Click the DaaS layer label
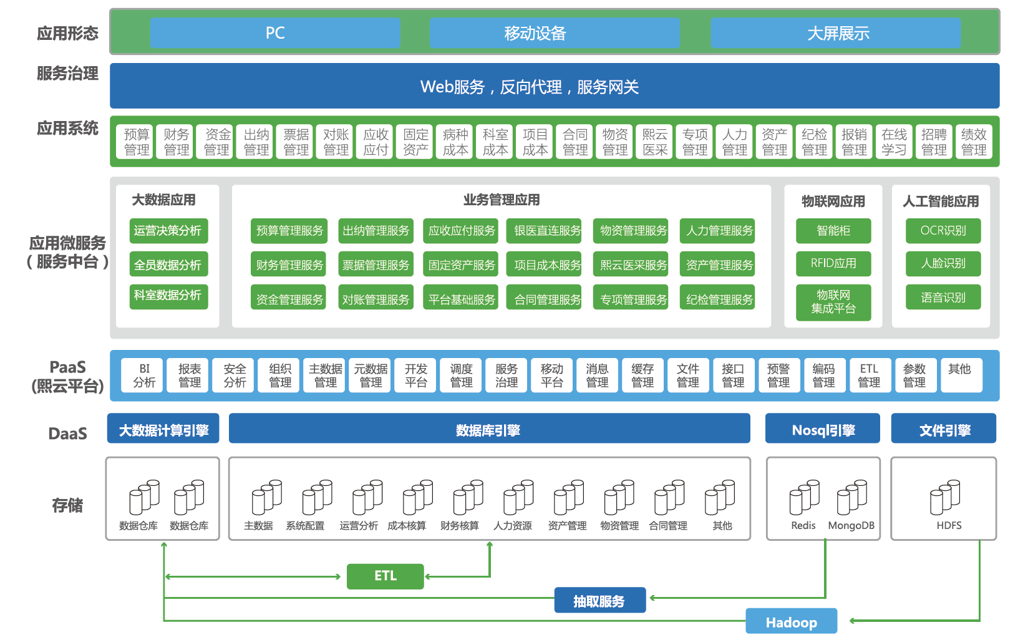1023x640 pixels. pyautogui.click(x=67, y=434)
